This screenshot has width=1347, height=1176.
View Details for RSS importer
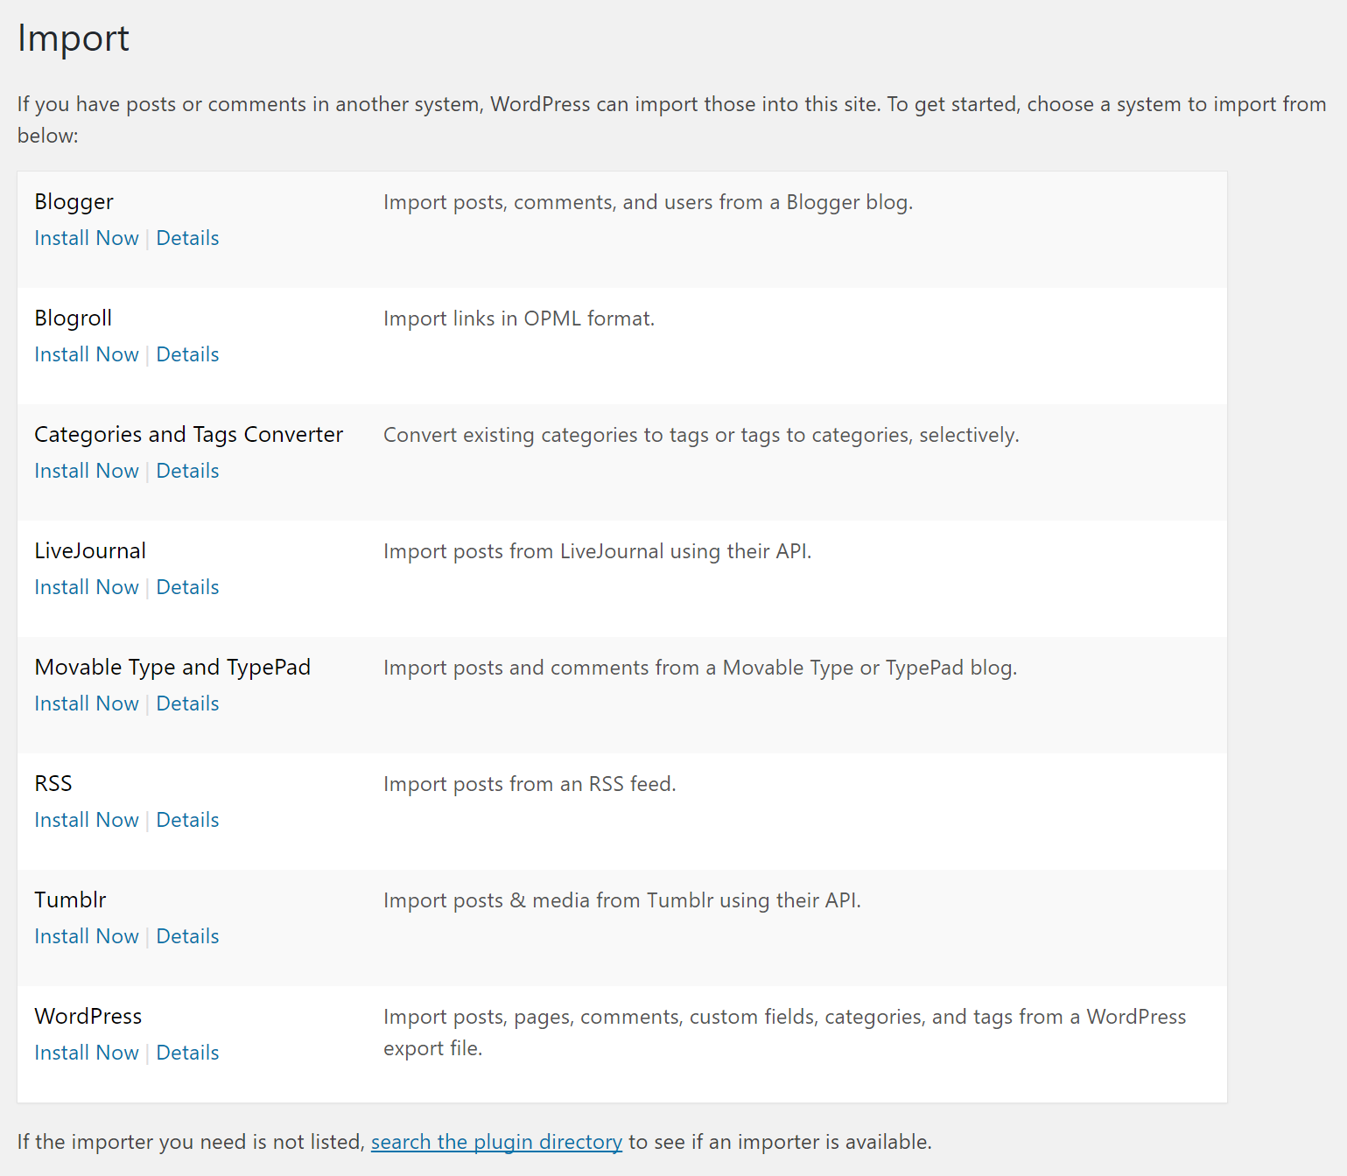coord(187,820)
